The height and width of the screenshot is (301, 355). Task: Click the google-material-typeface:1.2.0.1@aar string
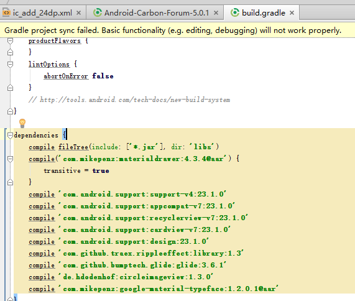coord(168,289)
